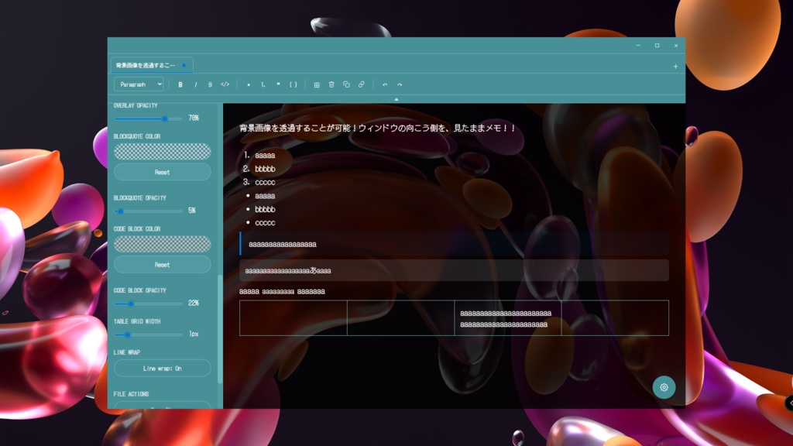Click numbered list item 'aaaaa'

click(265, 155)
